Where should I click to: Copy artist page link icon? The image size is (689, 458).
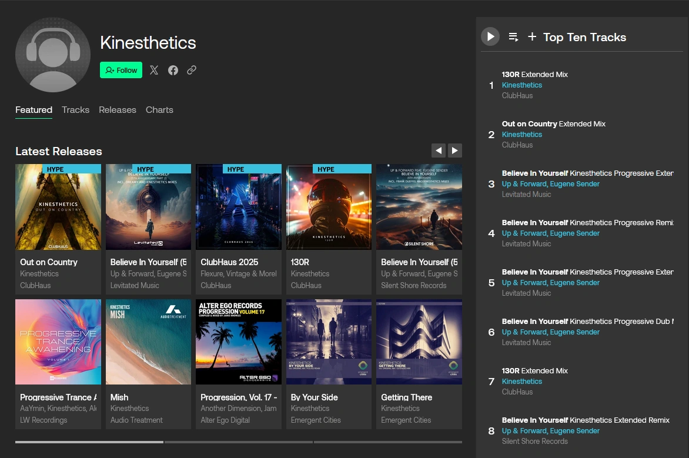192,70
